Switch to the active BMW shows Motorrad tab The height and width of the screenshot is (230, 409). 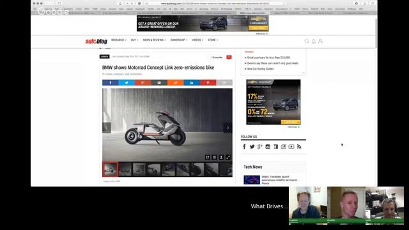(x=252, y=13)
